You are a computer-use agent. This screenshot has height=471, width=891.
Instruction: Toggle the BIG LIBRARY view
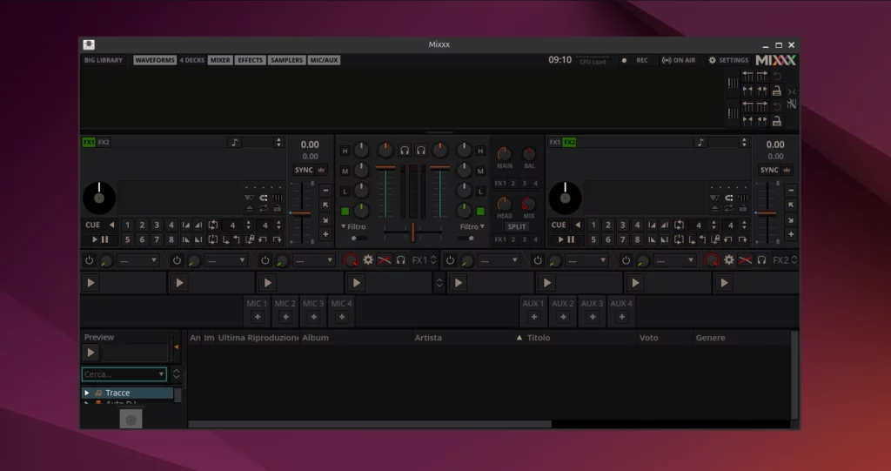[x=104, y=60]
